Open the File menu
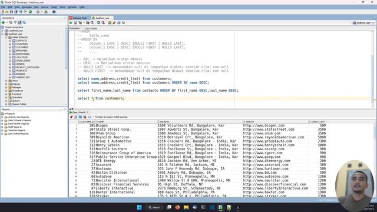The image size is (377, 212). pyautogui.click(x=3, y=7)
